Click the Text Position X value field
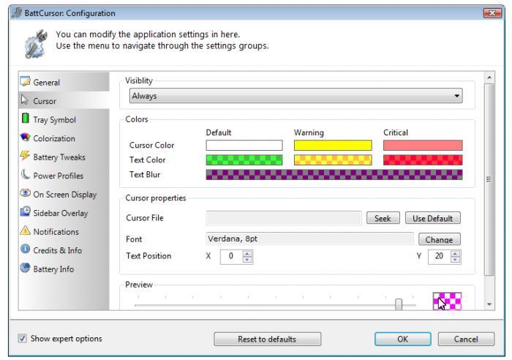512x360 pixels. (x=231, y=256)
